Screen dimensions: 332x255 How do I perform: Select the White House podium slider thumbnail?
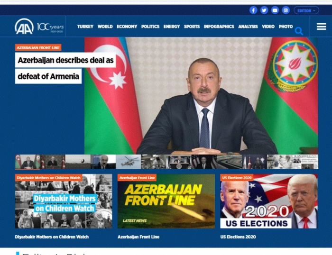(179, 162)
